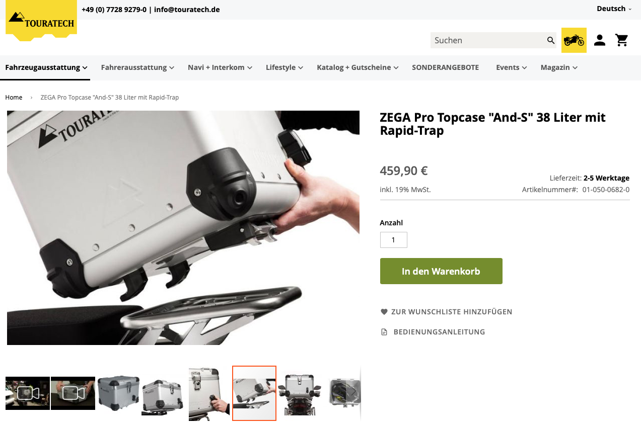Open the SONDERANGEBOTE menu item
The width and height of the screenshot is (641, 429).
tap(445, 67)
